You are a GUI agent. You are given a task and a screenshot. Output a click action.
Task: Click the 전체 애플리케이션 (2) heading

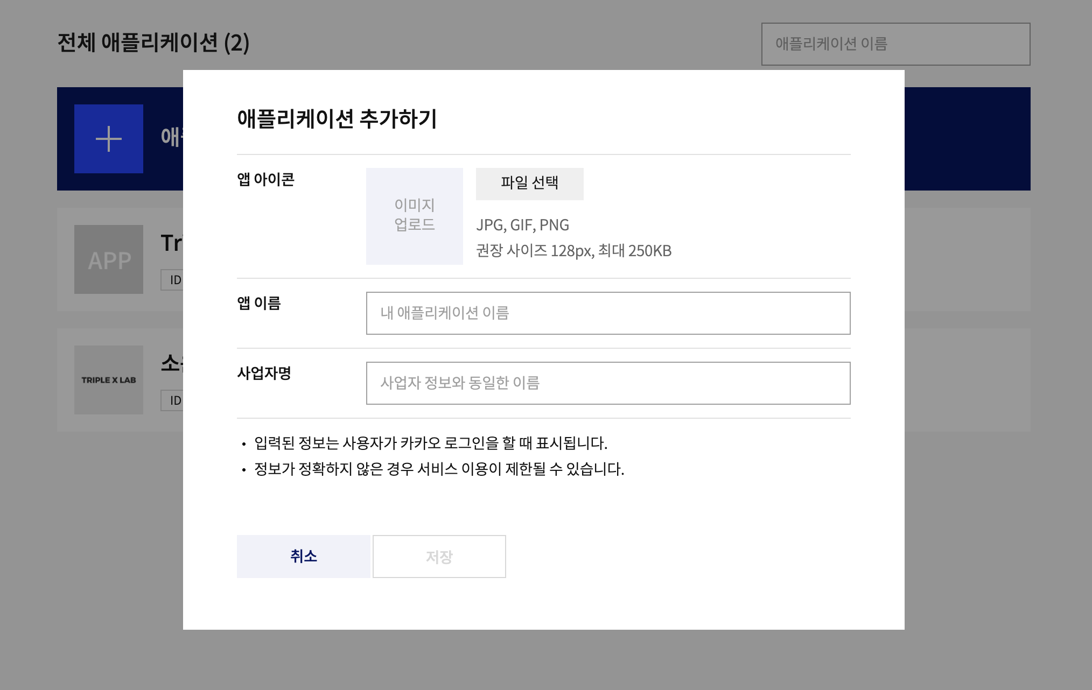tap(153, 43)
